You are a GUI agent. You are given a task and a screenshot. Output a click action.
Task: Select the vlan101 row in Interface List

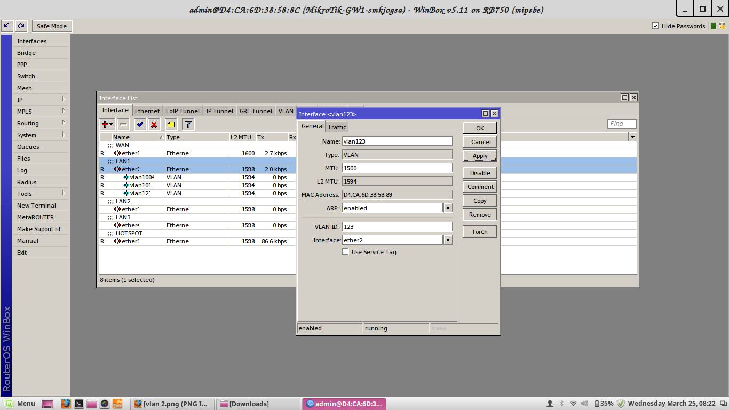pyautogui.click(x=197, y=185)
